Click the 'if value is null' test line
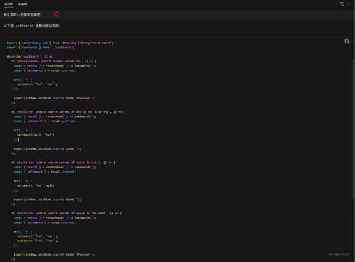 [x=63, y=163]
